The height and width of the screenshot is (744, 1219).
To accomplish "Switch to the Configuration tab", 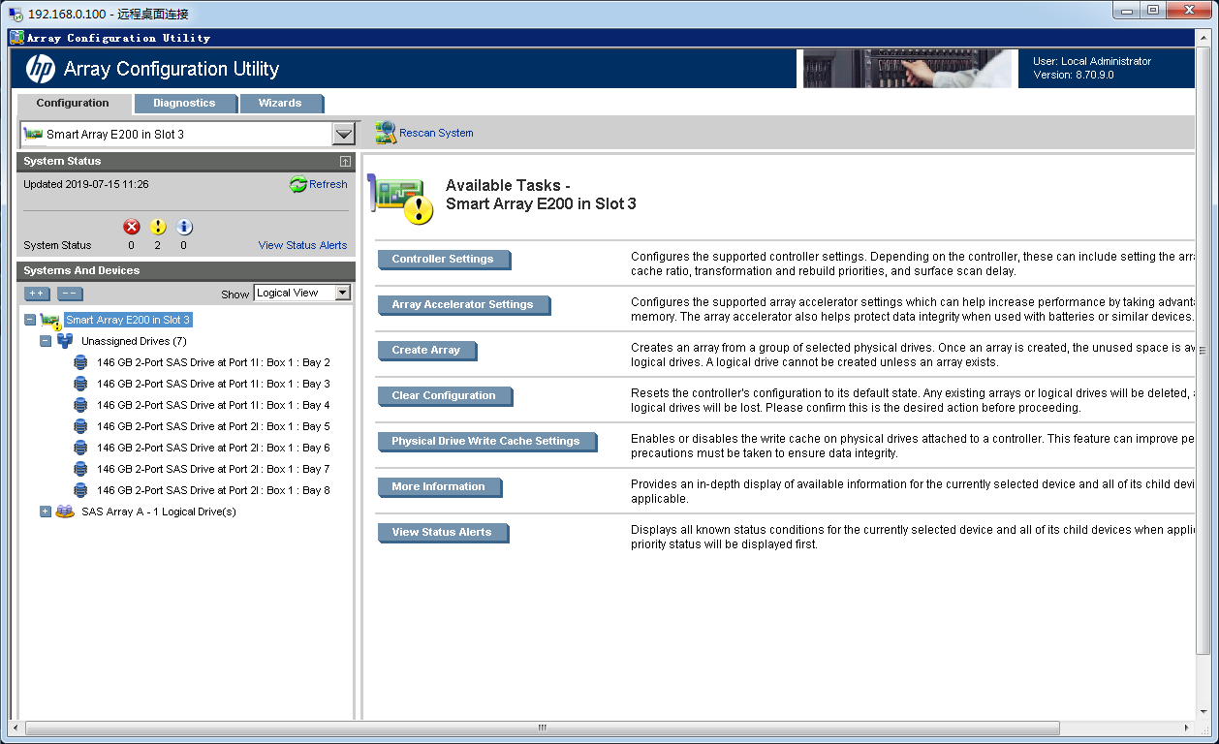I will point(74,103).
